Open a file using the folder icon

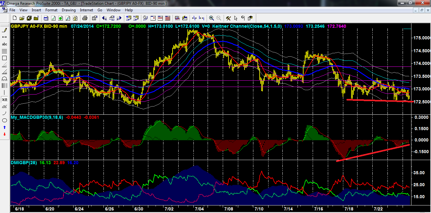coord(21,18)
